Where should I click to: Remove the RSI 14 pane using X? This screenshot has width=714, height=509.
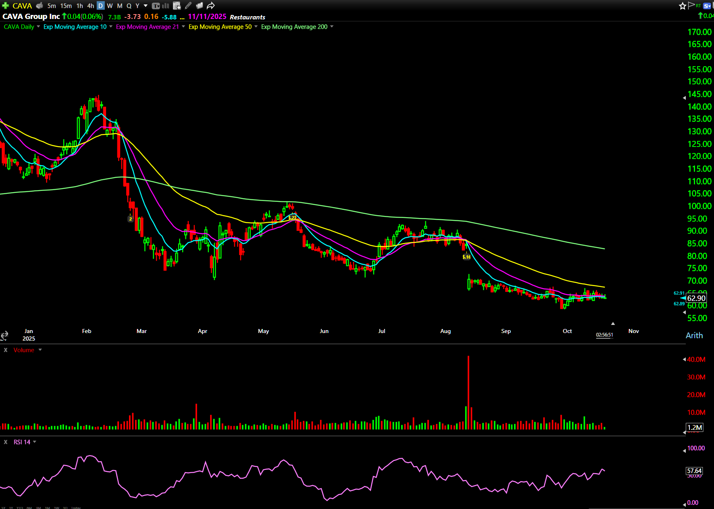6,442
